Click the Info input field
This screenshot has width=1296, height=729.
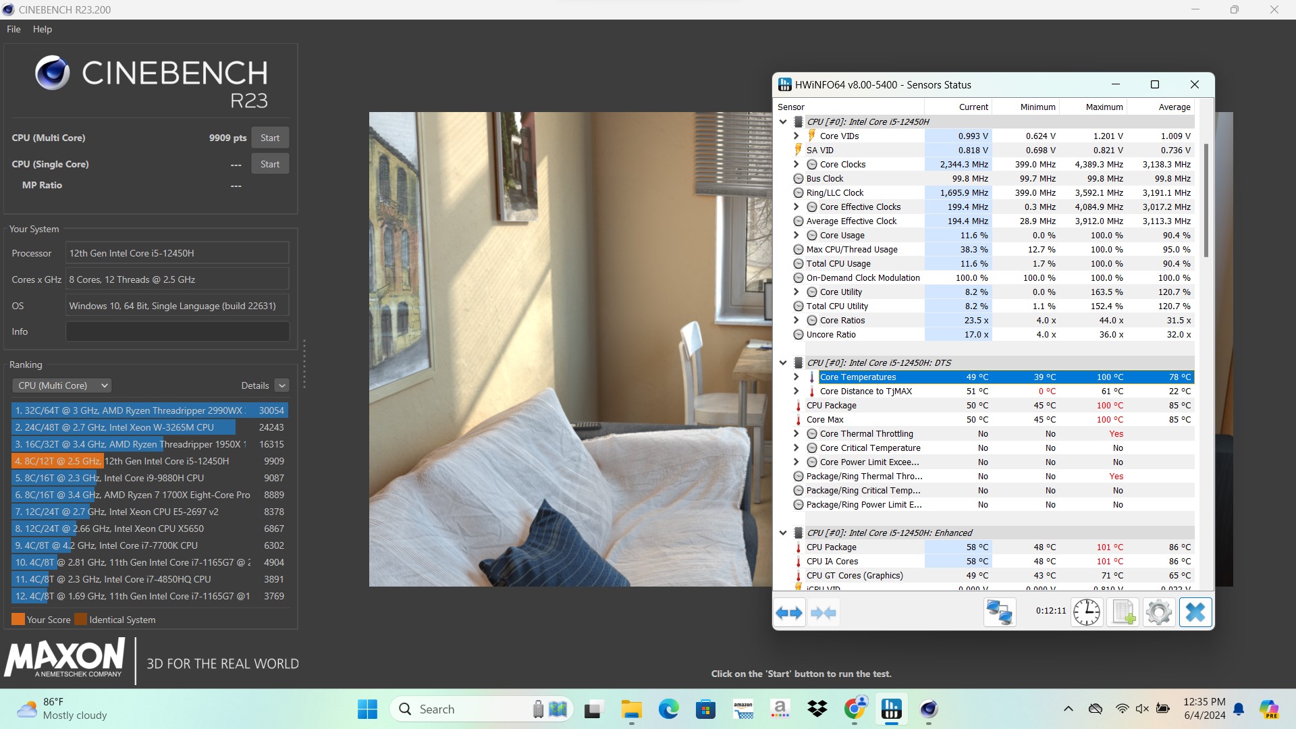coord(178,331)
